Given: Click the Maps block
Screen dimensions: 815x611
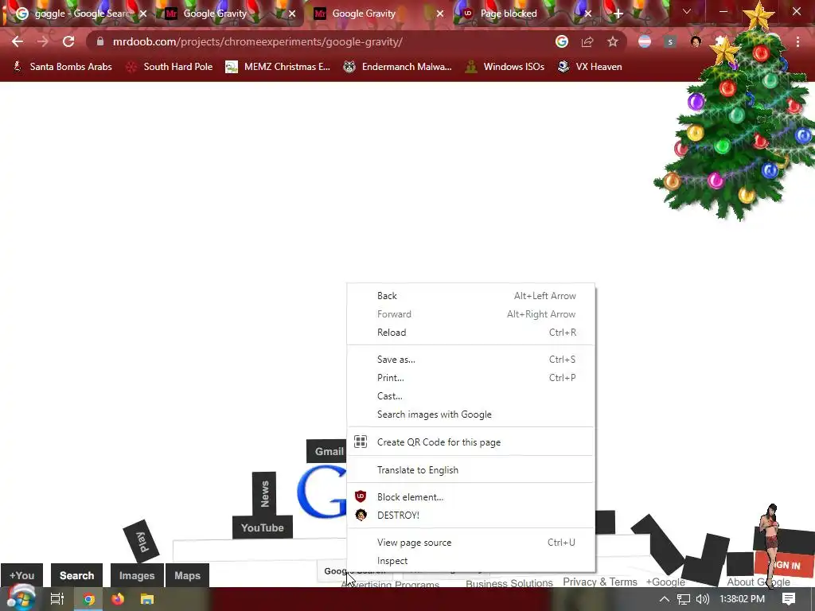Looking at the screenshot, I should point(188,575).
